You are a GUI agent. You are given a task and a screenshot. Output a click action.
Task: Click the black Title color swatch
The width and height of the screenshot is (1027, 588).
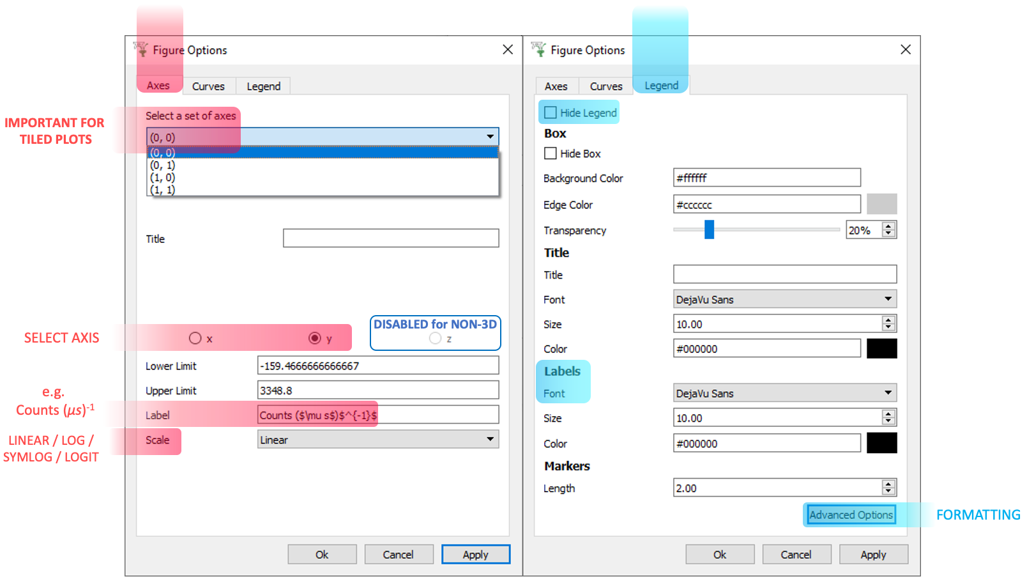coord(882,348)
